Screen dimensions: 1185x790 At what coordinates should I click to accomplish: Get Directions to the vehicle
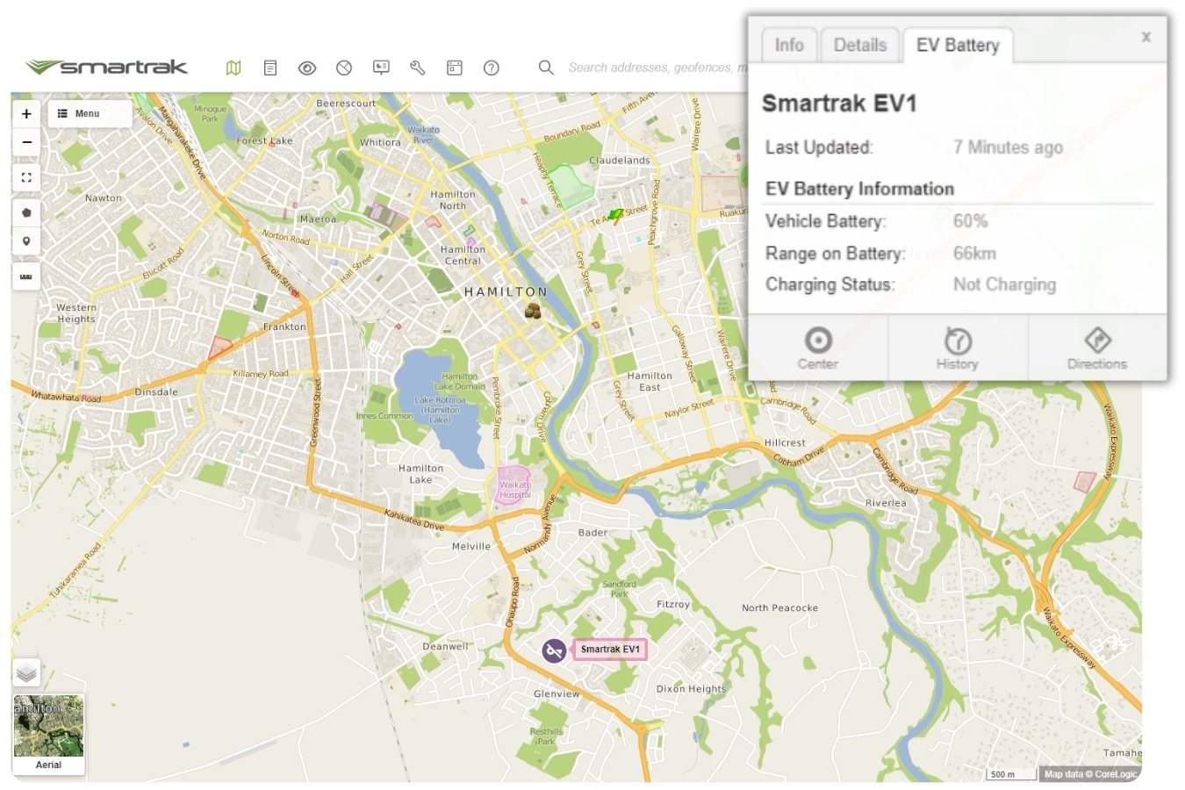click(x=1097, y=348)
